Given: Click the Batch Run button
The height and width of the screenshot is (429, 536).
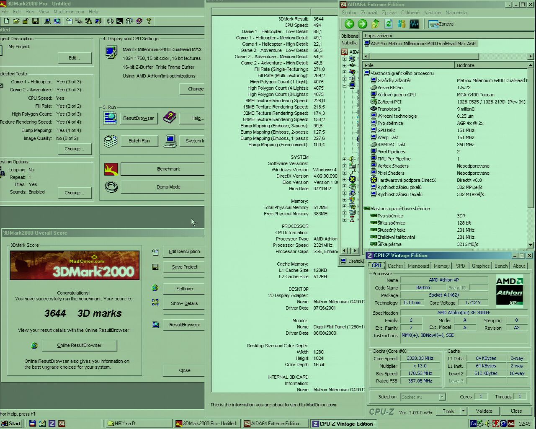Looking at the screenshot, I should [139, 141].
